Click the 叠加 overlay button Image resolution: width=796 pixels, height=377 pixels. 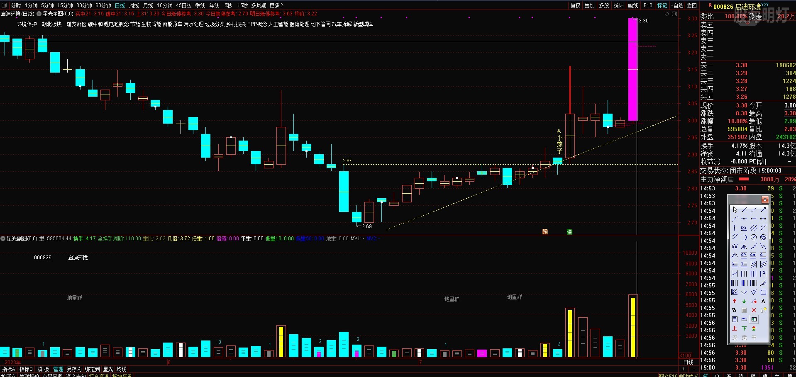pos(589,5)
